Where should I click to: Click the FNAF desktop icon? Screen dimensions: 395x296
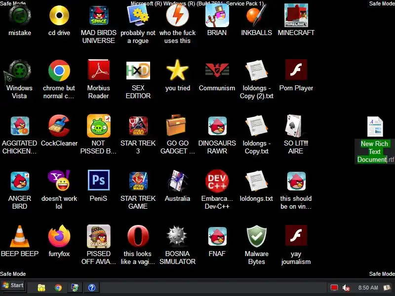tap(217, 237)
